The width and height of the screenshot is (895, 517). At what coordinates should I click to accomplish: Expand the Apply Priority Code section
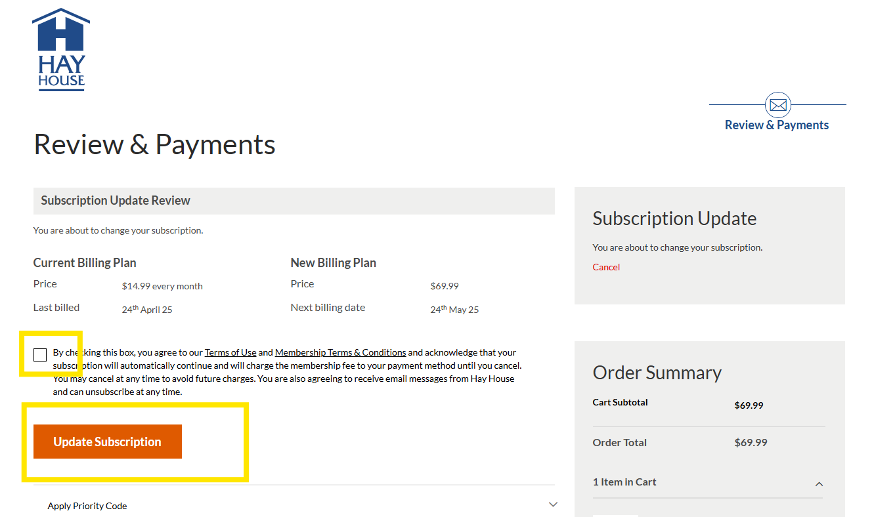pyautogui.click(x=87, y=506)
